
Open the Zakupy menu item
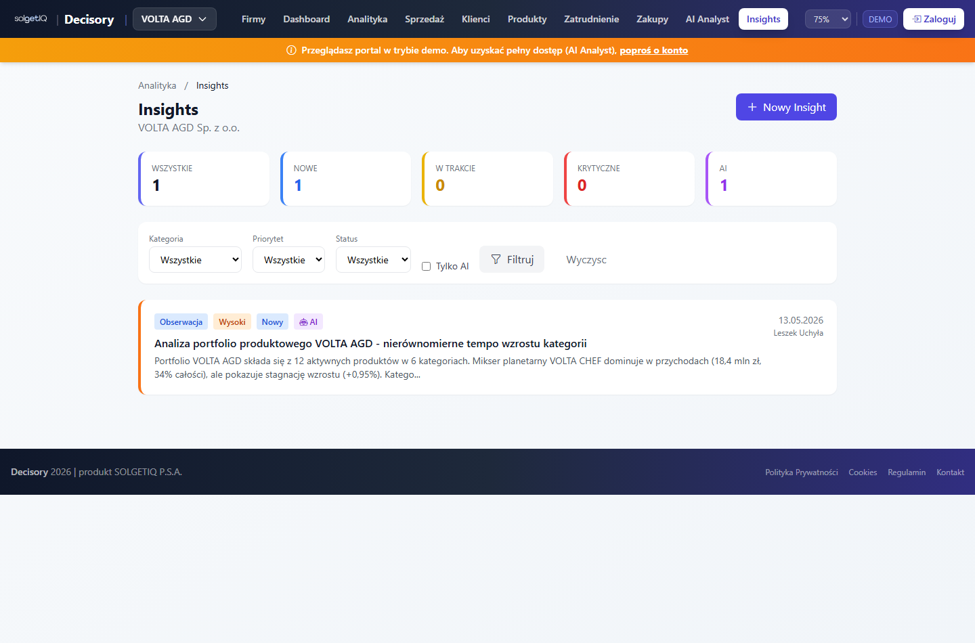[653, 19]
